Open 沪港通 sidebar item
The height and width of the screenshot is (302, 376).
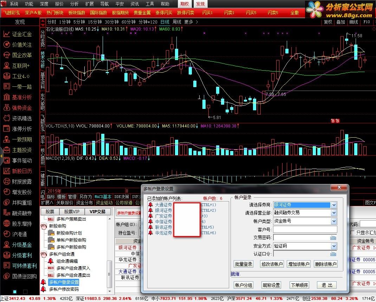[15, 235]
